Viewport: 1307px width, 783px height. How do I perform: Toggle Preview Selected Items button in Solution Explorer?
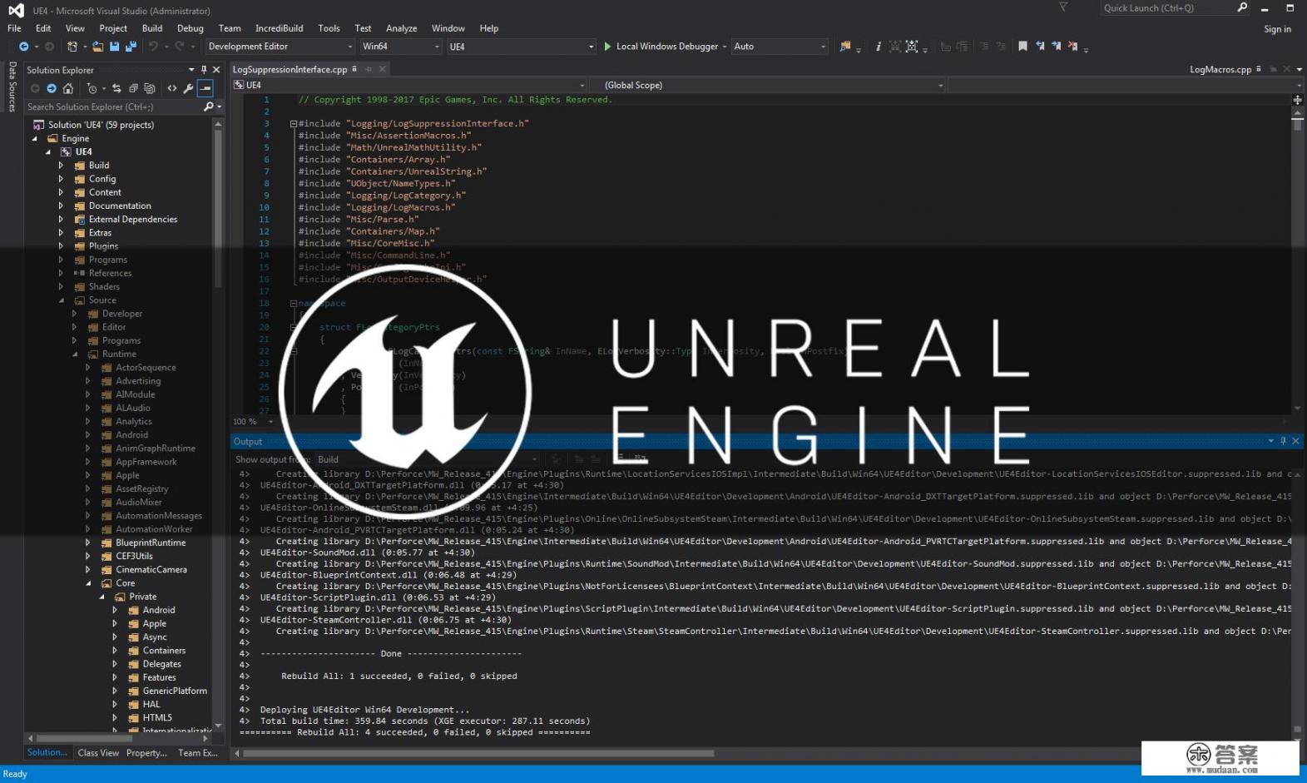205,88
